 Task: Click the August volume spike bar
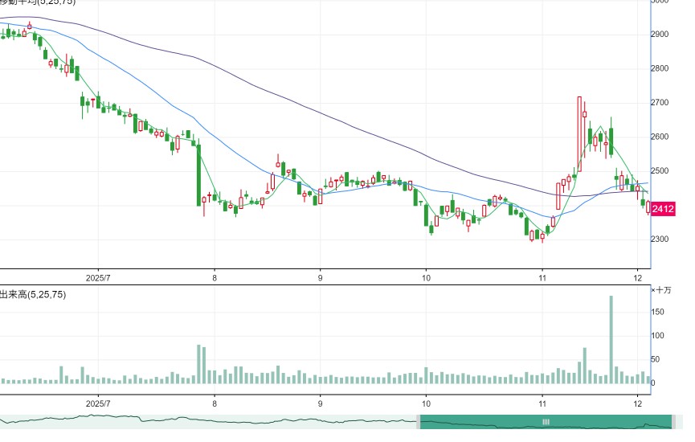pos(198,364)
